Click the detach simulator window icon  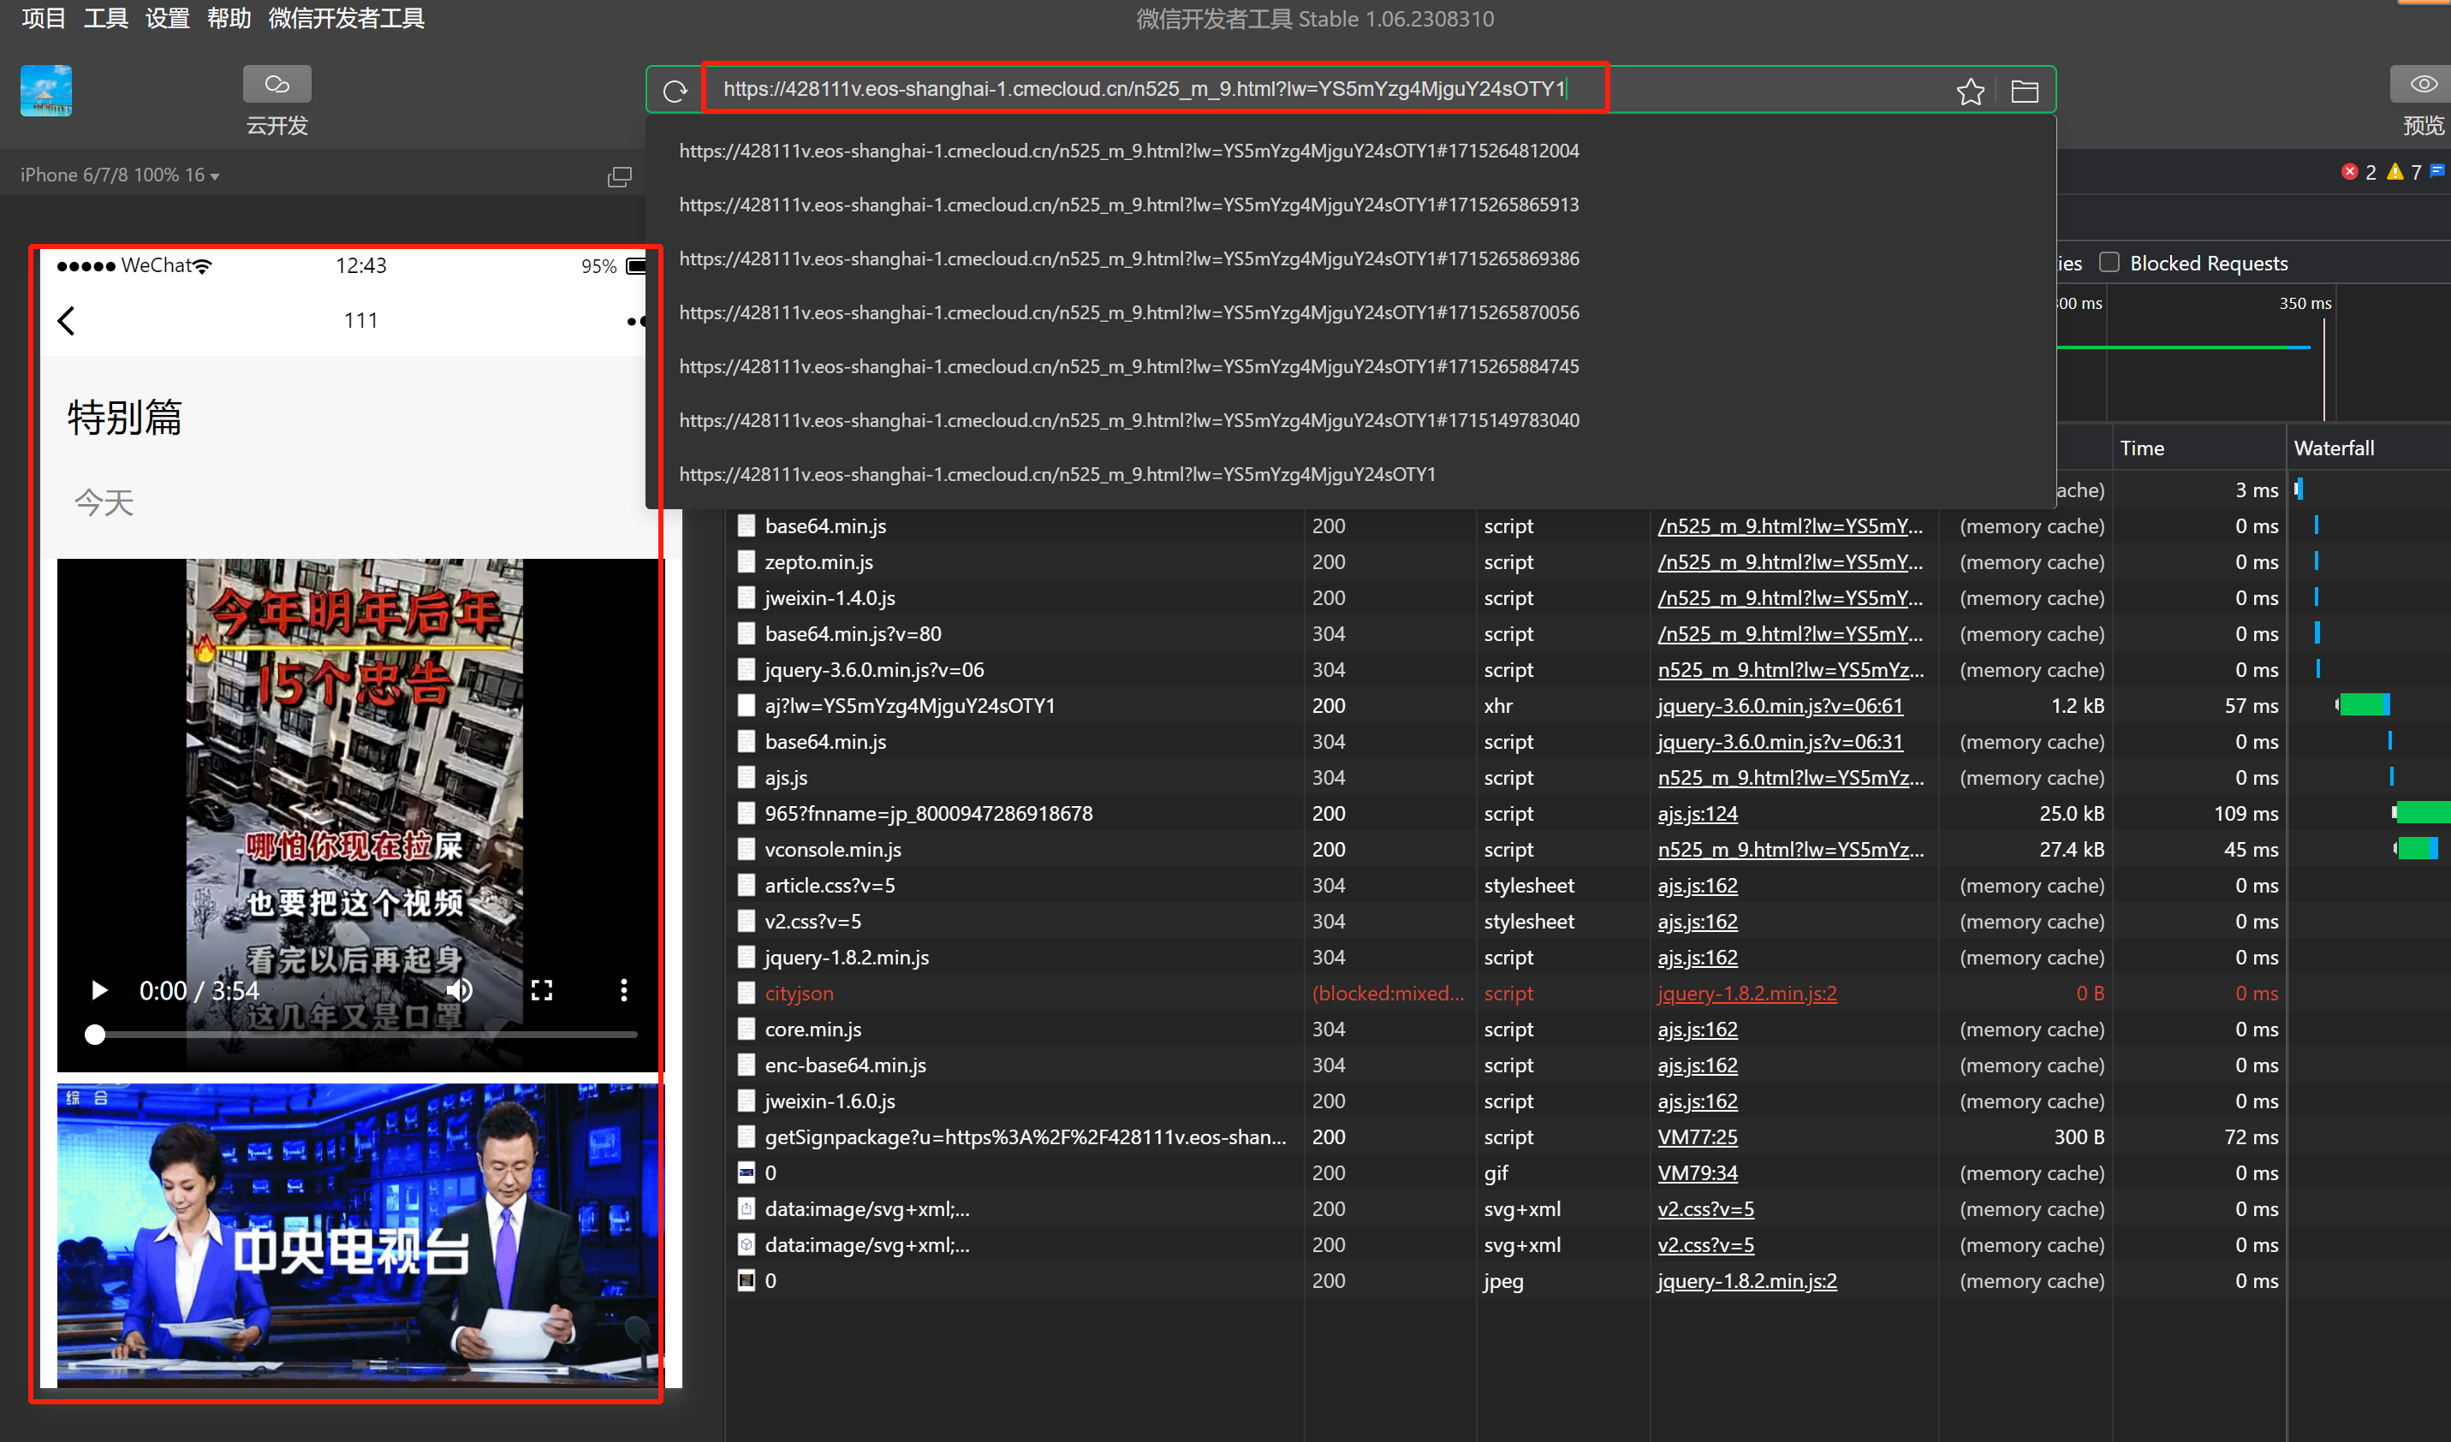pos(619,176)
